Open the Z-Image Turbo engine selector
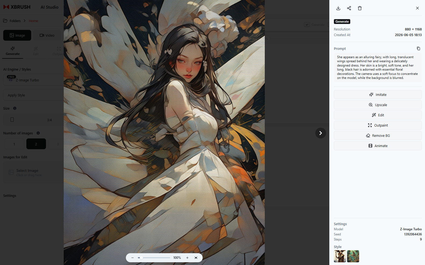This screenshot has width=425, height=265. tap(34, 80)
